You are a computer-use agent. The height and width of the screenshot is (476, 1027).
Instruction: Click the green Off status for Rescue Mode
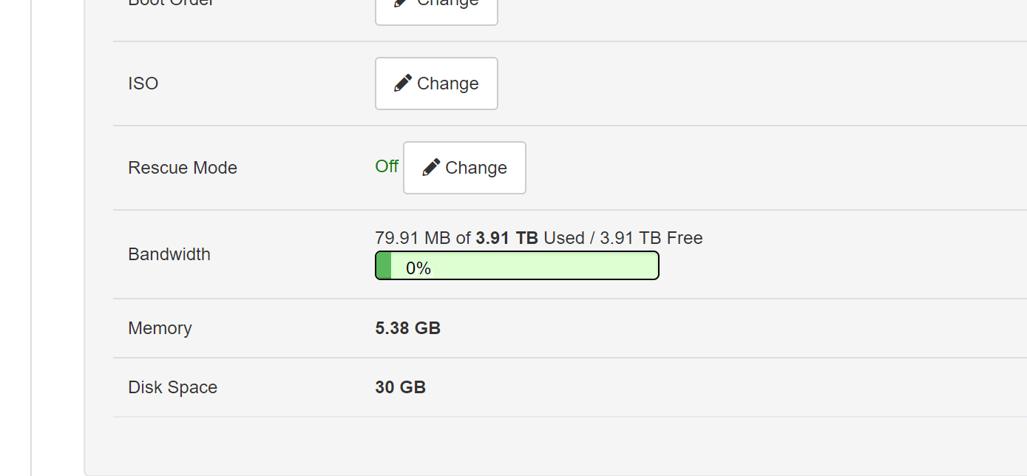click(x=387, y=166)
